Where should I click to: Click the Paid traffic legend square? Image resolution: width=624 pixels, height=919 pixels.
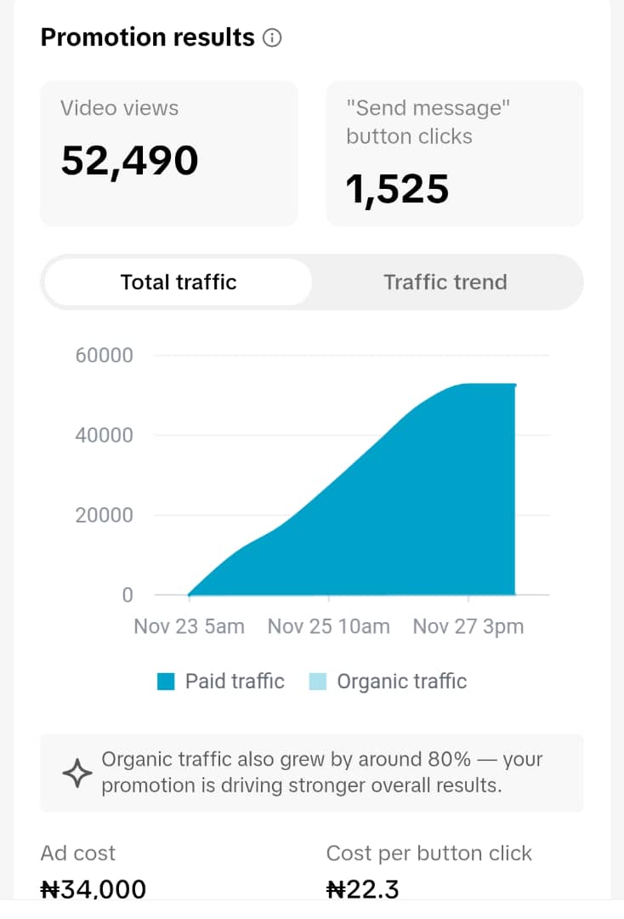pyautogui.click(x=167, y=682)
